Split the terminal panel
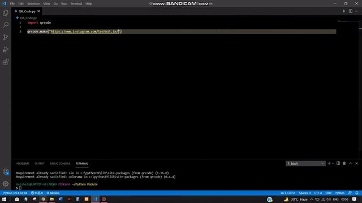362x203 pixels. (338, 164)
